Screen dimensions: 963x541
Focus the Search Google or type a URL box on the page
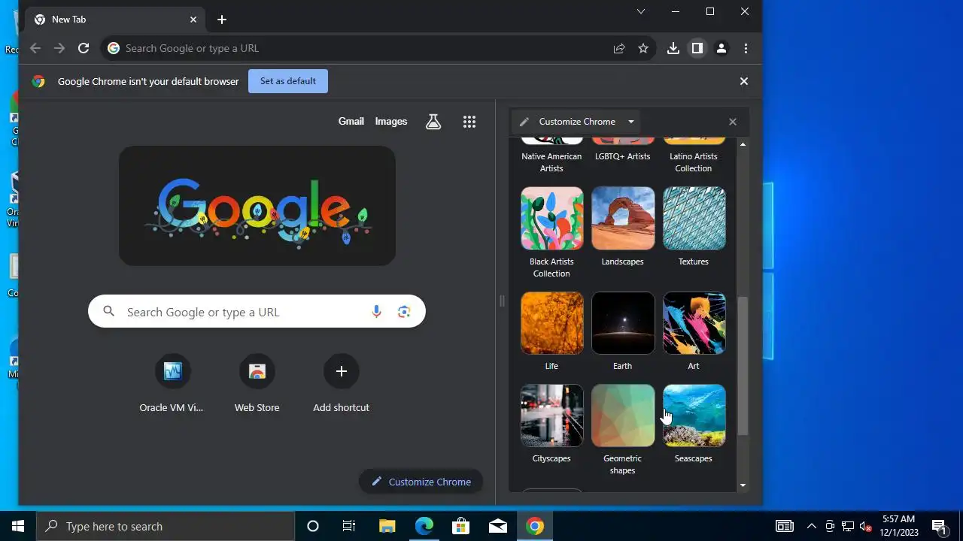[257, 312]
